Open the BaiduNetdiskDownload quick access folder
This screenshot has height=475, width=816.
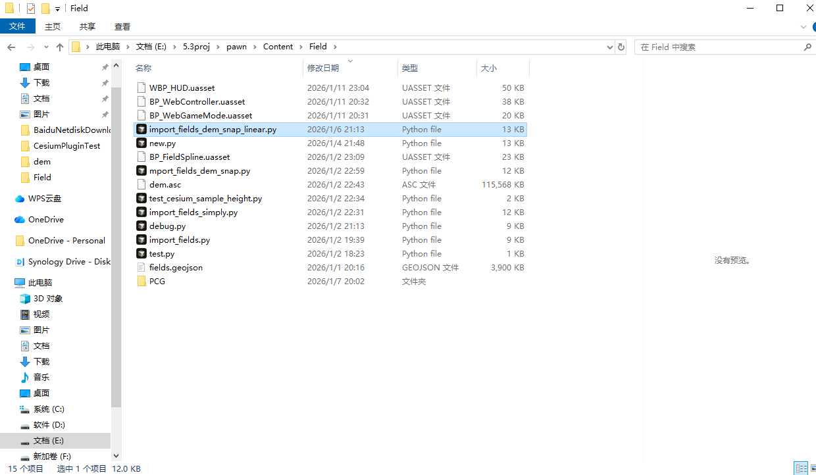66,130
